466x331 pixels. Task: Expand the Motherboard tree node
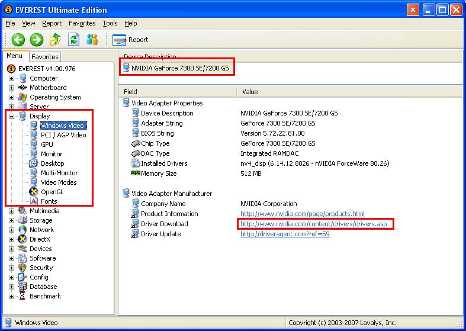pos(11,88)
